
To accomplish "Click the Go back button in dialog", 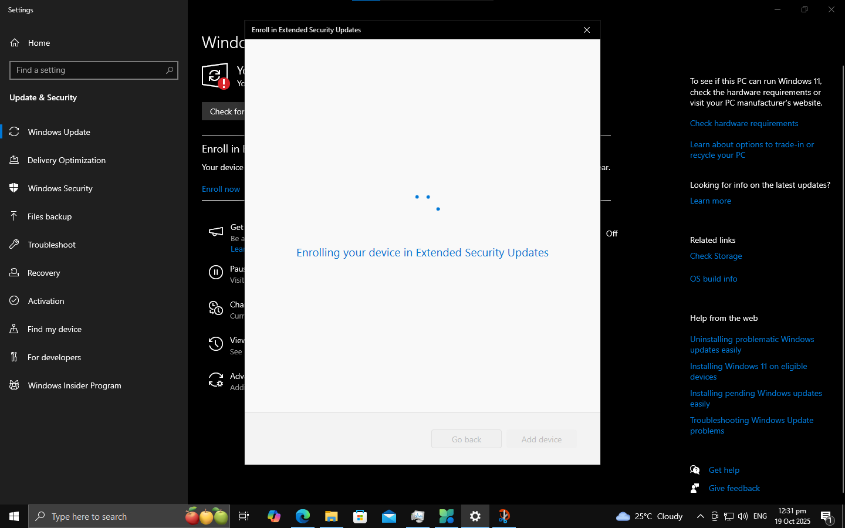I will coord(467,439).
